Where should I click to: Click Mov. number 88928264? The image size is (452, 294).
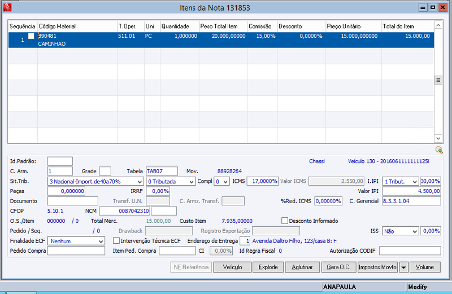tap(229, 172)
